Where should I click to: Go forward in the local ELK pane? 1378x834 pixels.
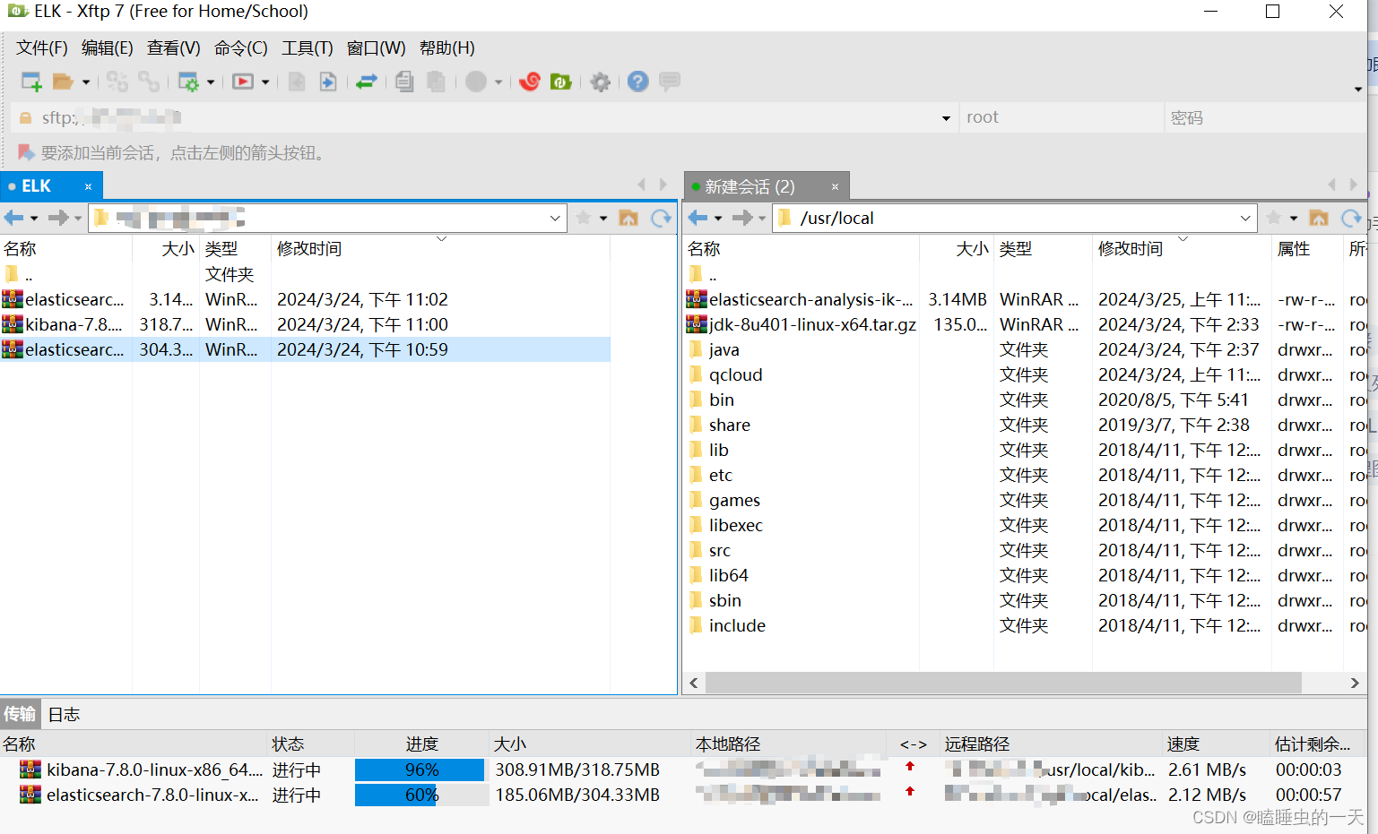pyautogui.click(x=58, y=218)
